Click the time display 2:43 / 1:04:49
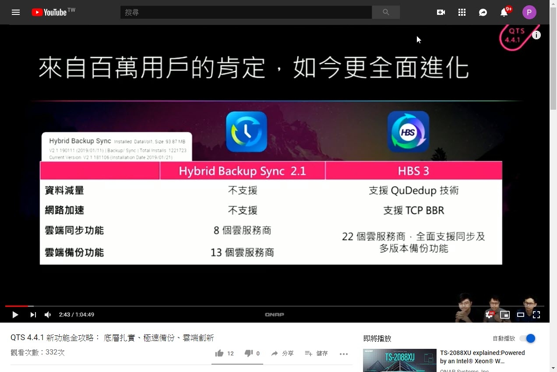Viewport: 557px width, 372px height. click(77, 315)
